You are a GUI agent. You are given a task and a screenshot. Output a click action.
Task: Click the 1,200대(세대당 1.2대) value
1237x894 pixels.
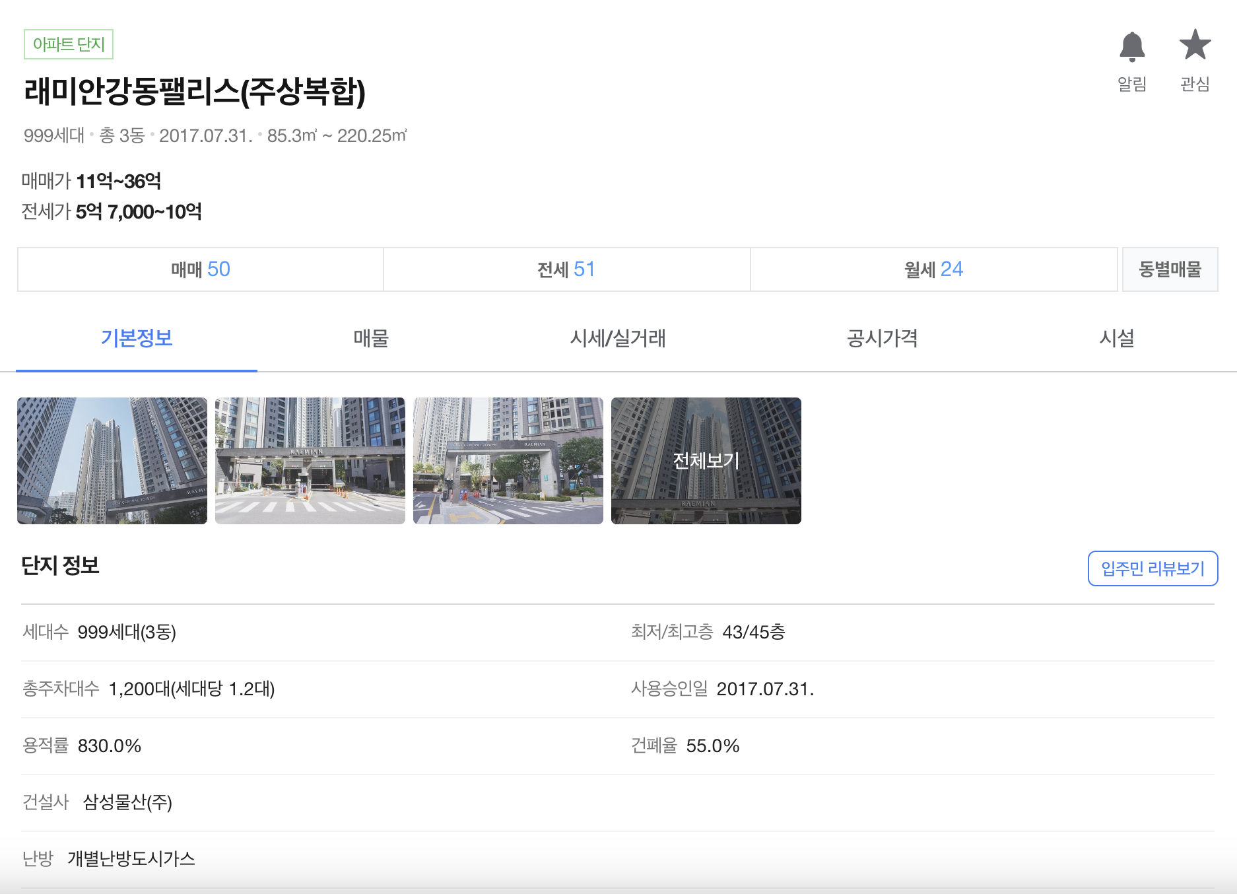pos(191,689)
